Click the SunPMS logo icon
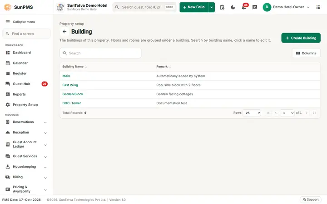The height and width of the screenshot is (204, 327). coord(8,7)
